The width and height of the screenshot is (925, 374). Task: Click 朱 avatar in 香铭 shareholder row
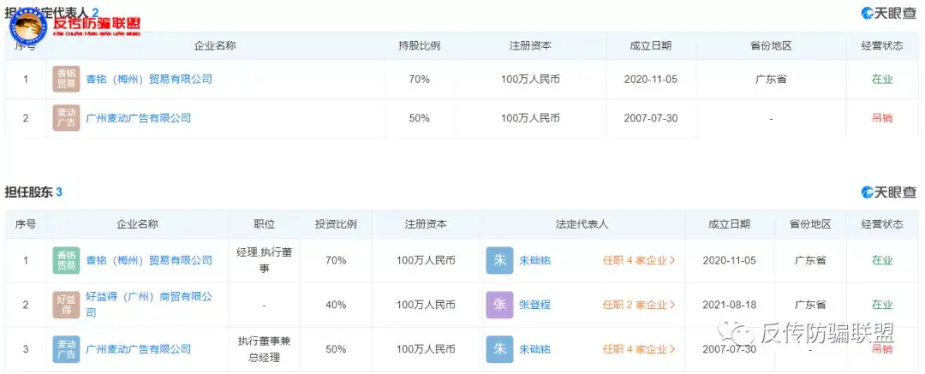[499, 260]
